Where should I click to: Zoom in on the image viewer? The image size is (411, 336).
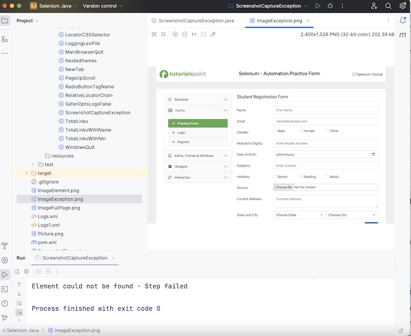pyautogui.click(x=175, y=35)
